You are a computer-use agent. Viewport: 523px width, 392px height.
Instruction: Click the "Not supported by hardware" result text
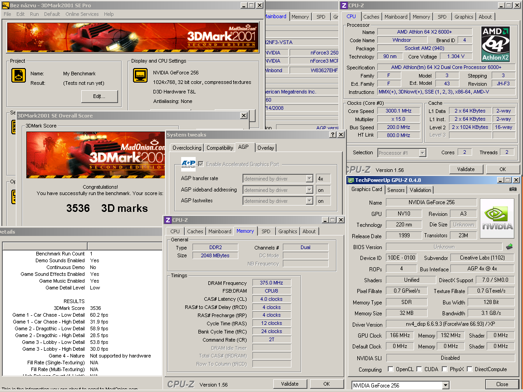(x=120, y=356)
